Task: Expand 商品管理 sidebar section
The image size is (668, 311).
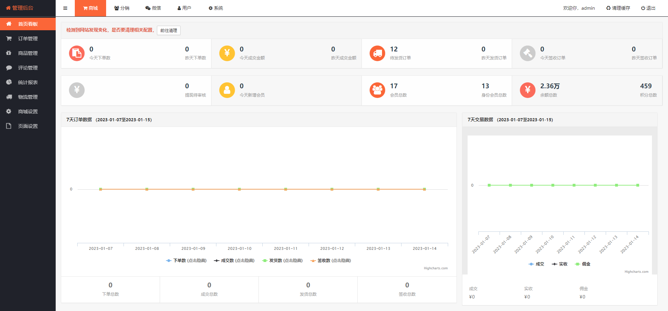Action: click(28, 53)
